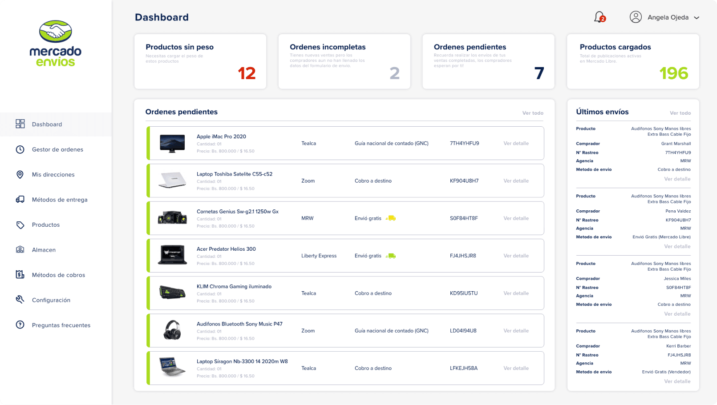
Task: Select tracking code S0F84HT8F in orders list
Action: pos(464,218)
